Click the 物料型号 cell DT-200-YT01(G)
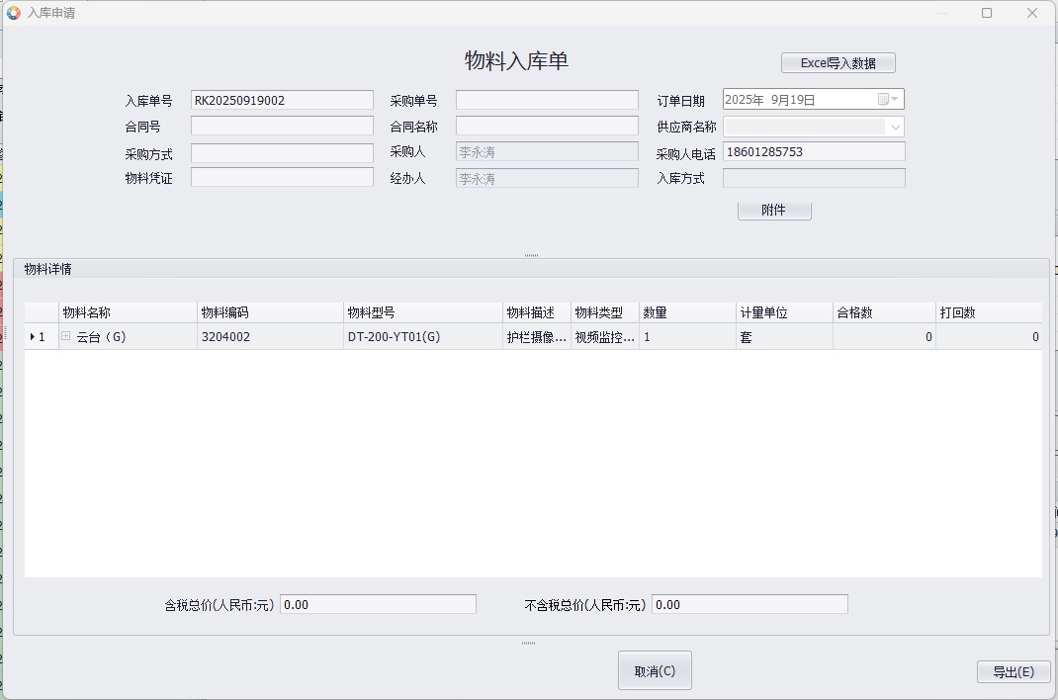The image size is (1058, 700). pyautogui.click(x=422, y=337)
